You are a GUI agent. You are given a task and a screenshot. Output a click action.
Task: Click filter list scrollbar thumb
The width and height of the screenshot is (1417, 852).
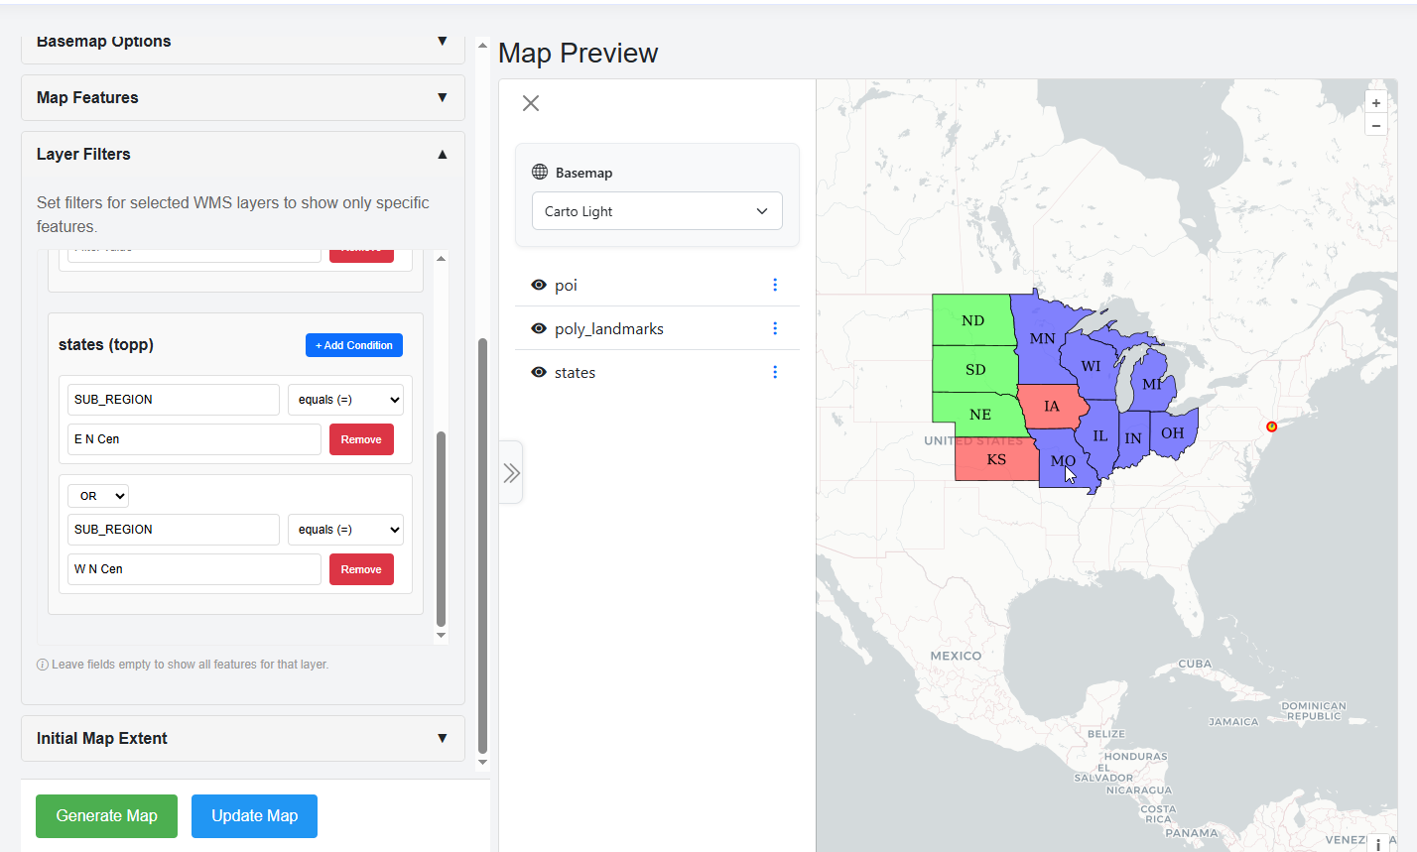click(x=441, y=529)
